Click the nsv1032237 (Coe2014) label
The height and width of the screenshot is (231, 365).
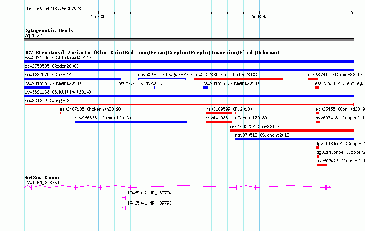[x=255, y=126]
